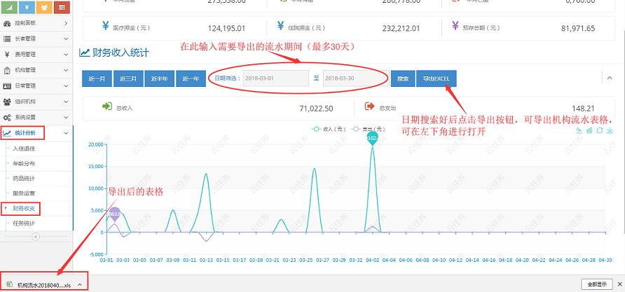The width and height of the screenshot is (625, 292).
Task: Switch chart to bar view icon
Action: pos(589,130)
